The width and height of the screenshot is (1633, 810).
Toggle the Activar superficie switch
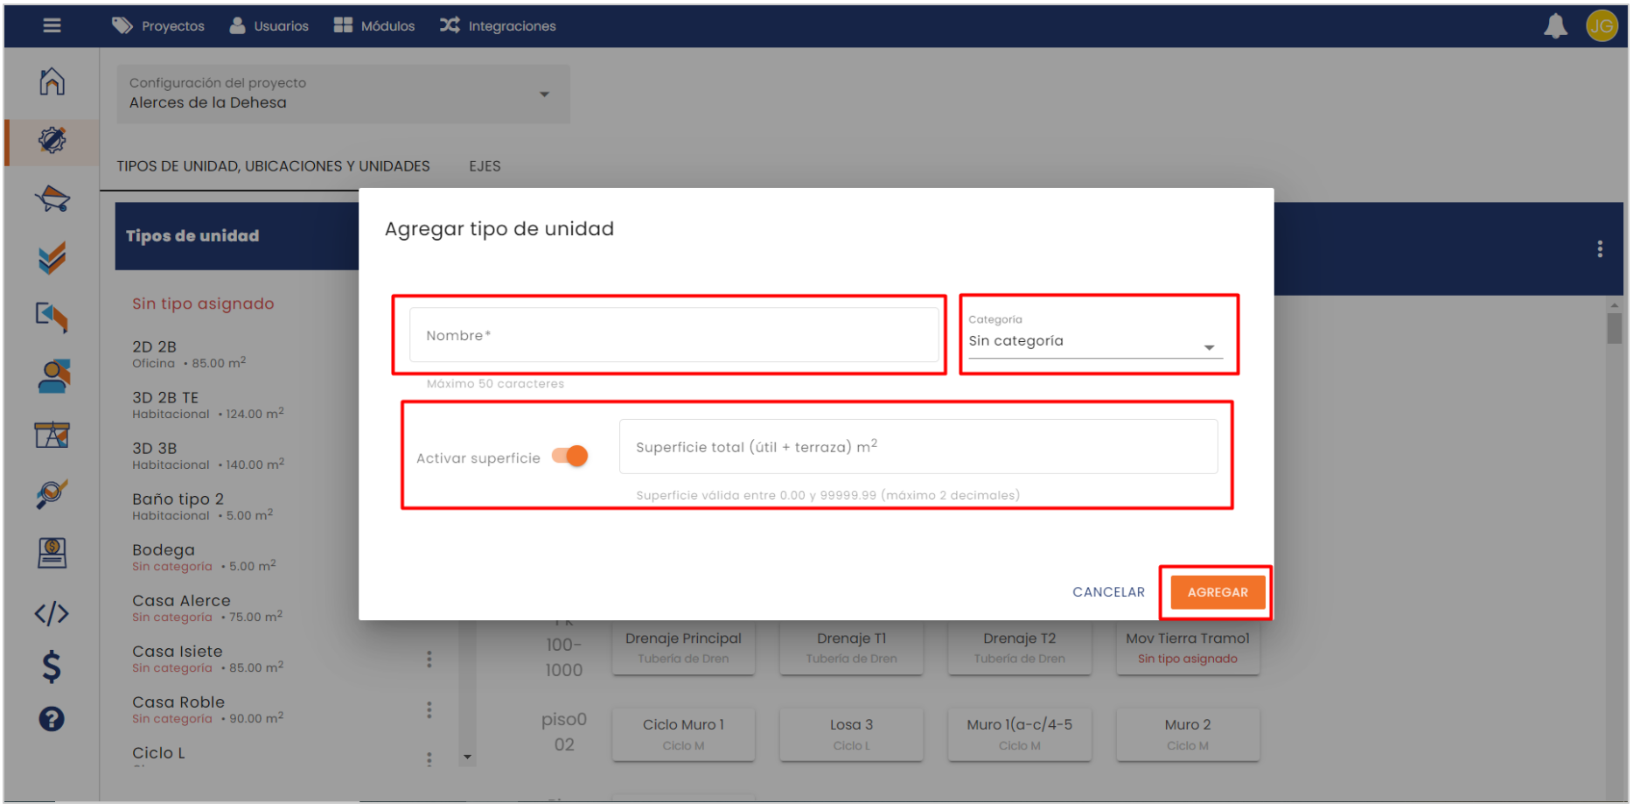pyautogui.click(x=570, y=457)
